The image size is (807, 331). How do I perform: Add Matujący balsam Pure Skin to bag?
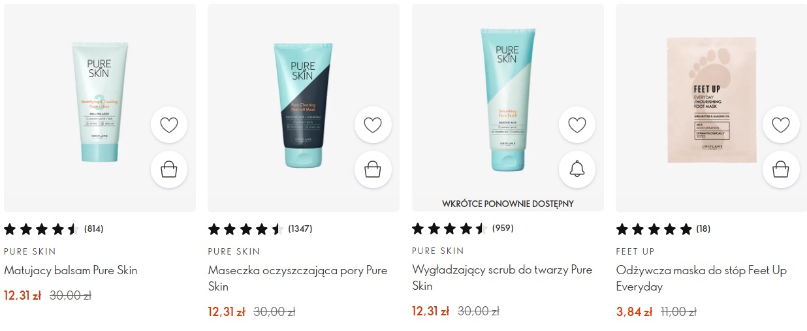[x=169, y=170]
